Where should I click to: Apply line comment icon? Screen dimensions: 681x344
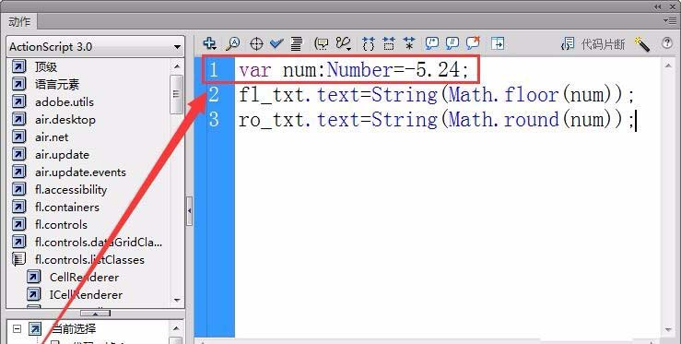452,43
